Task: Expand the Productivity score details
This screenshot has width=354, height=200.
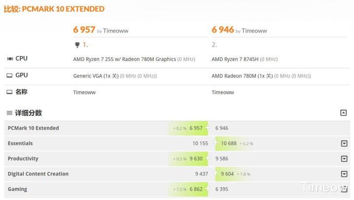Action: [x=344, y=159]
